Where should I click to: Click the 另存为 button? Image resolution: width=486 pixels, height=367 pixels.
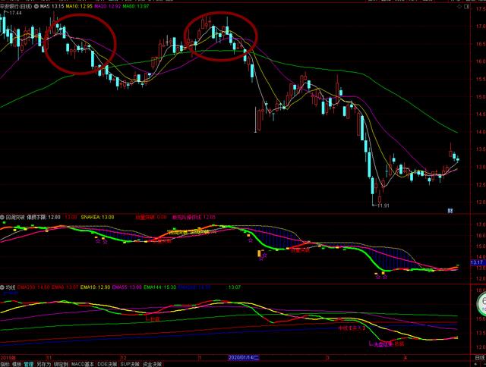click(44, 364)
